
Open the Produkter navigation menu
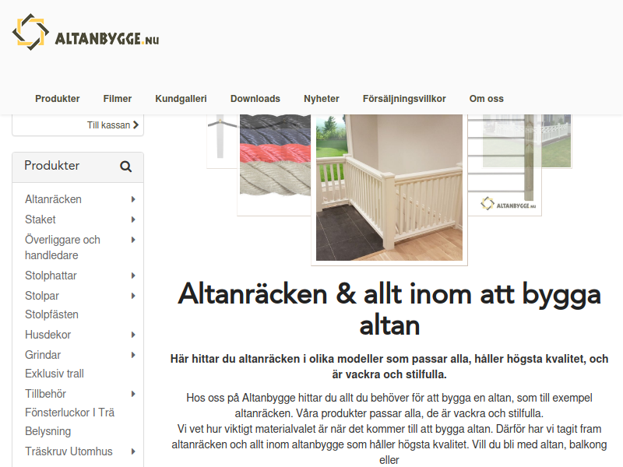(x=57, y=99)
